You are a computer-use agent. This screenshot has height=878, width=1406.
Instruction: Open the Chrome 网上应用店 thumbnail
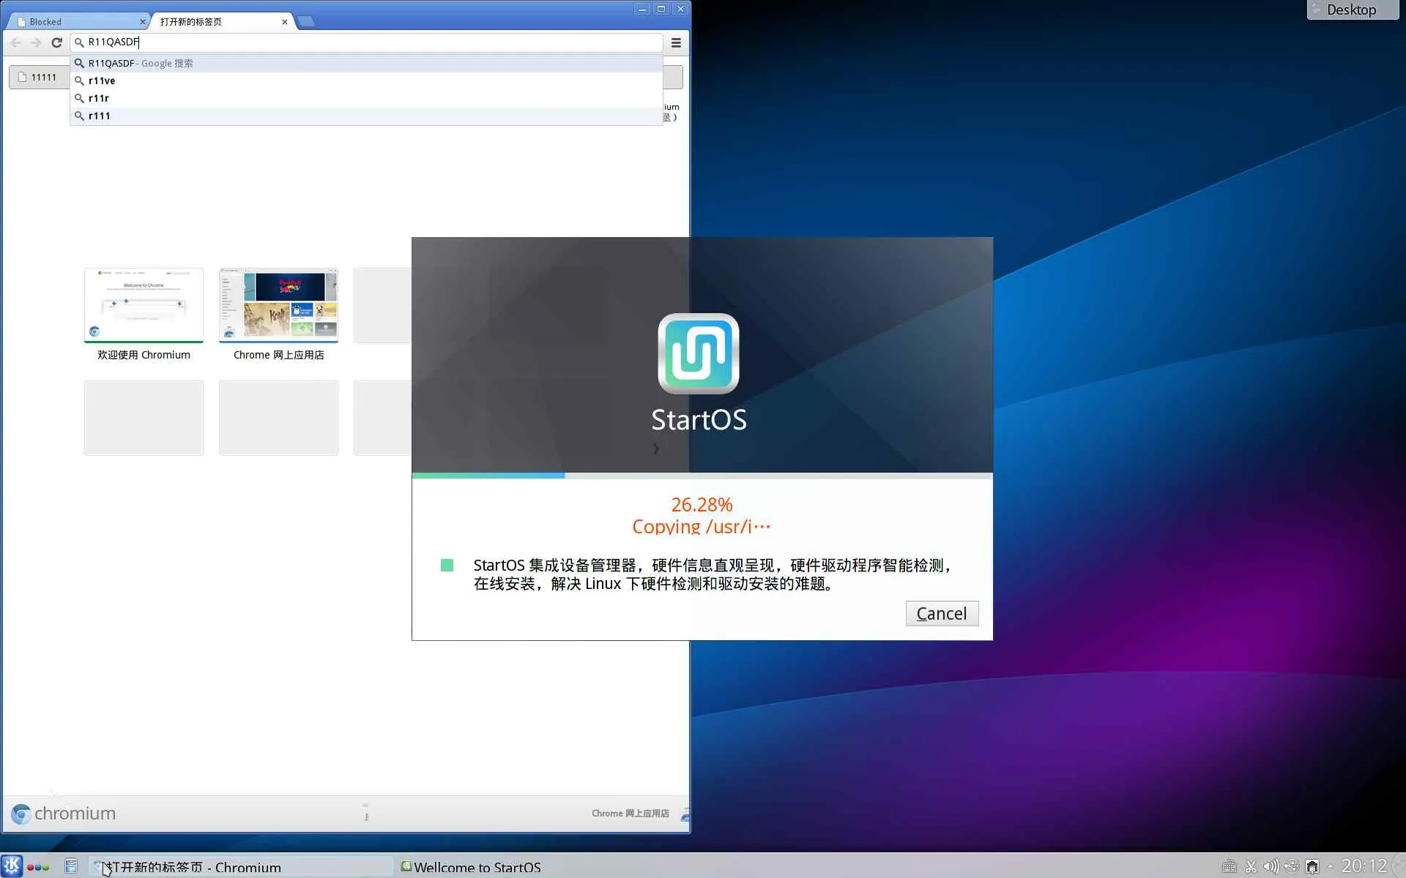point(278,306)
